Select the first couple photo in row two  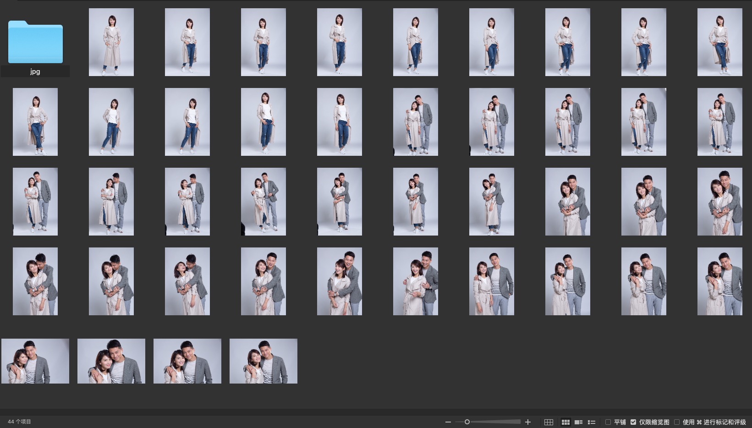click(x=416, y=122)
